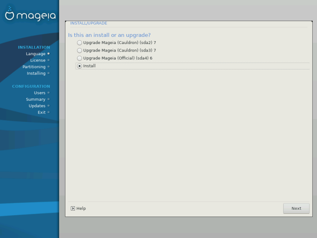Viewport: 317px width, 238px height.
Task: Click the Next button
Action: [296, 209]
